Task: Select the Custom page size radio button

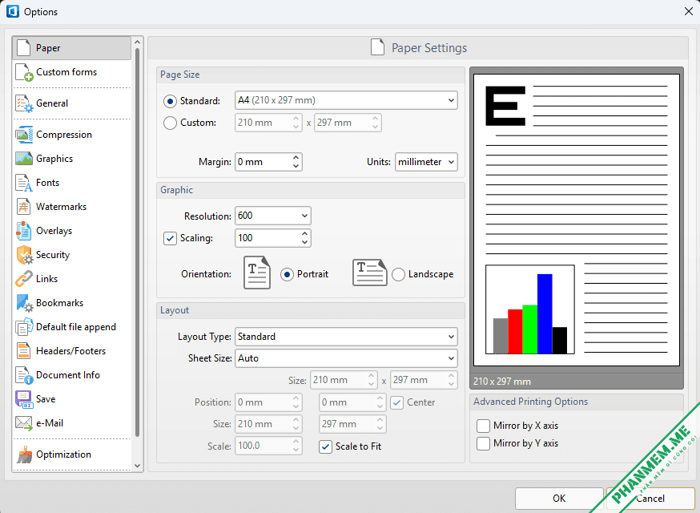Action: point(170,123)
